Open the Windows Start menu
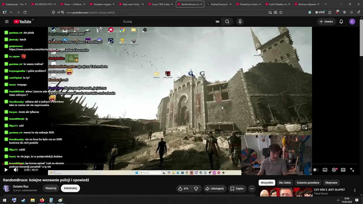Screen dimensions: 363x204 [5, 200]
